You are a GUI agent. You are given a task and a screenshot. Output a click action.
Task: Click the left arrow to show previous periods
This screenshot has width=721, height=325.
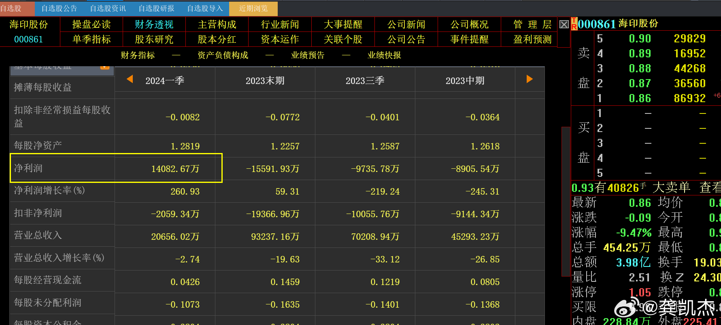tap(130, 79)
